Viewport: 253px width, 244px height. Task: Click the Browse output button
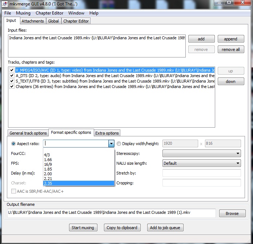[232, 213]
